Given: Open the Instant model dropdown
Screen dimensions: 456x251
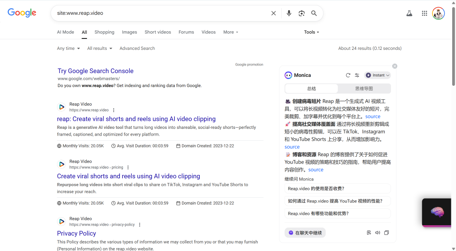Looking at the screenshot, I should [x=377, y=75].
